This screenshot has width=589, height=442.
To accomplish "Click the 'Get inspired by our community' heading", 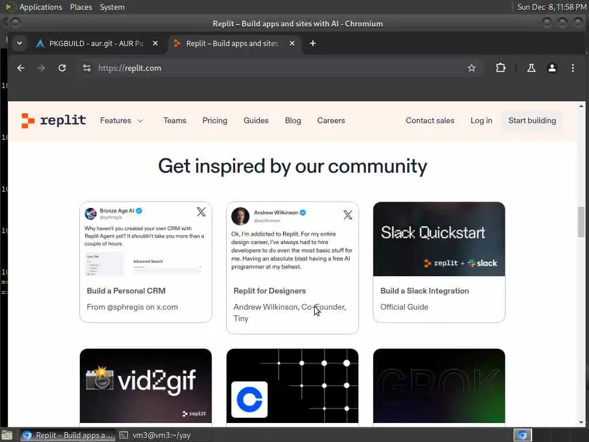I will 293,166.
